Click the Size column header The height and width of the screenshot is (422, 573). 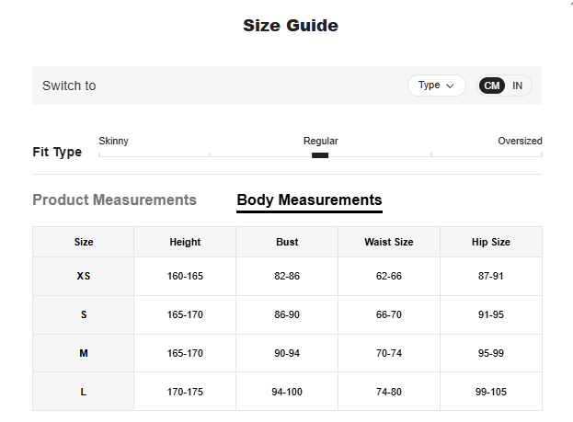click(84, 242)
